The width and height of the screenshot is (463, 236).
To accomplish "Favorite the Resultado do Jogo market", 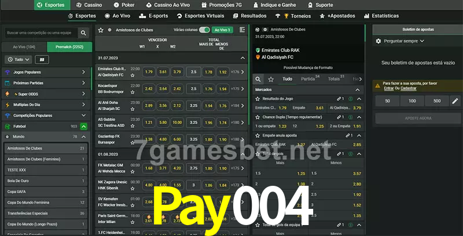I will [258, 99].
